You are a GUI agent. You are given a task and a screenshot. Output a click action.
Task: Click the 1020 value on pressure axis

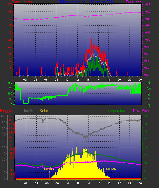[x=147, y=12]
